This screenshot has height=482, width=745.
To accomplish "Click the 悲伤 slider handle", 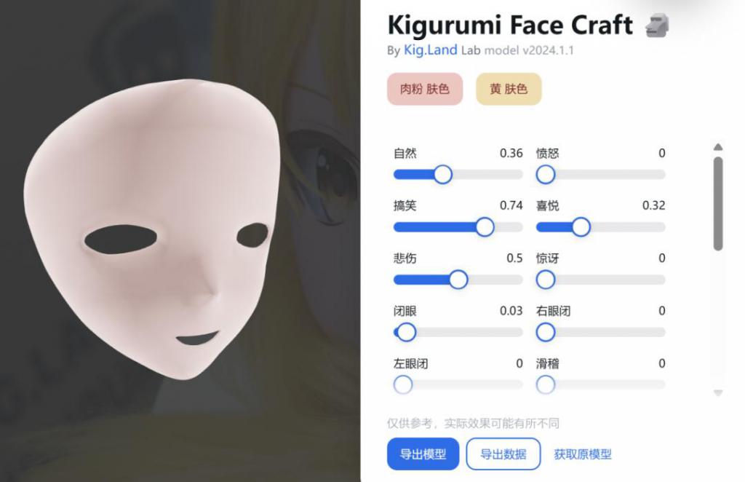I will tap(458, 280).
